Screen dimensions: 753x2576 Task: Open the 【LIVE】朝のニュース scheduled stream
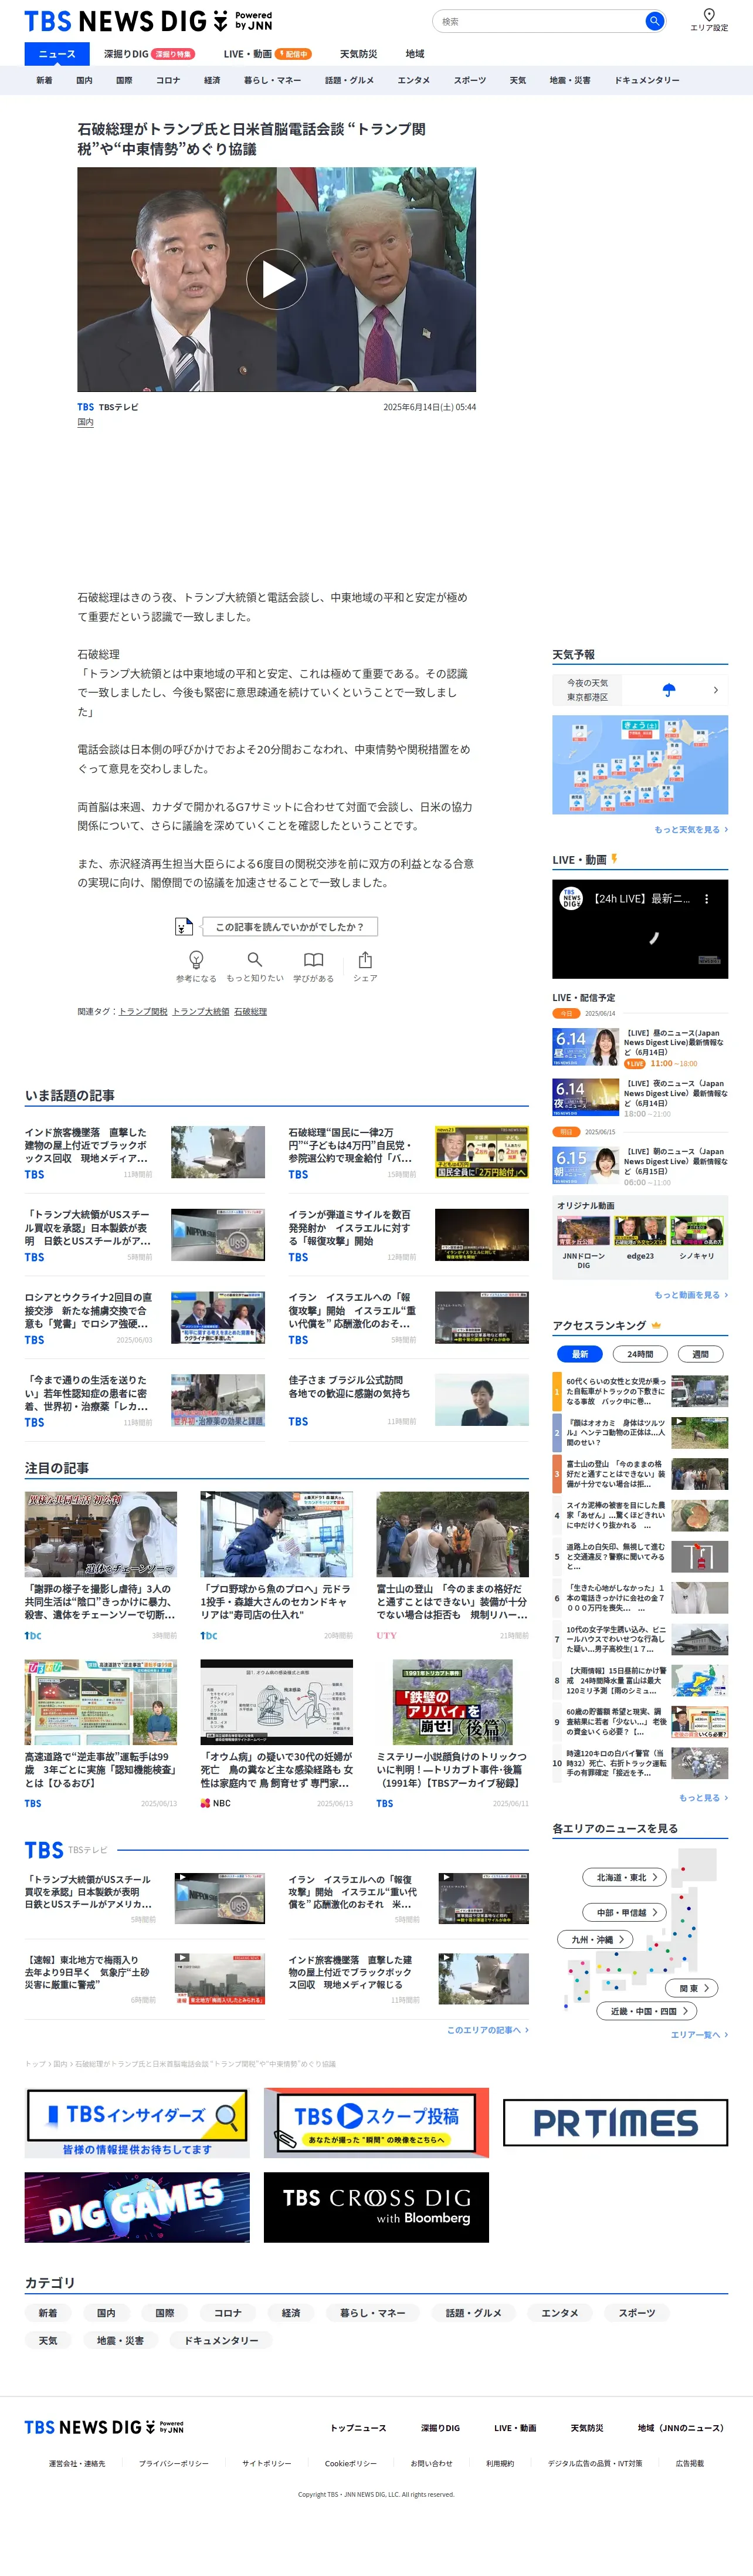click(x=640, y=1166)
